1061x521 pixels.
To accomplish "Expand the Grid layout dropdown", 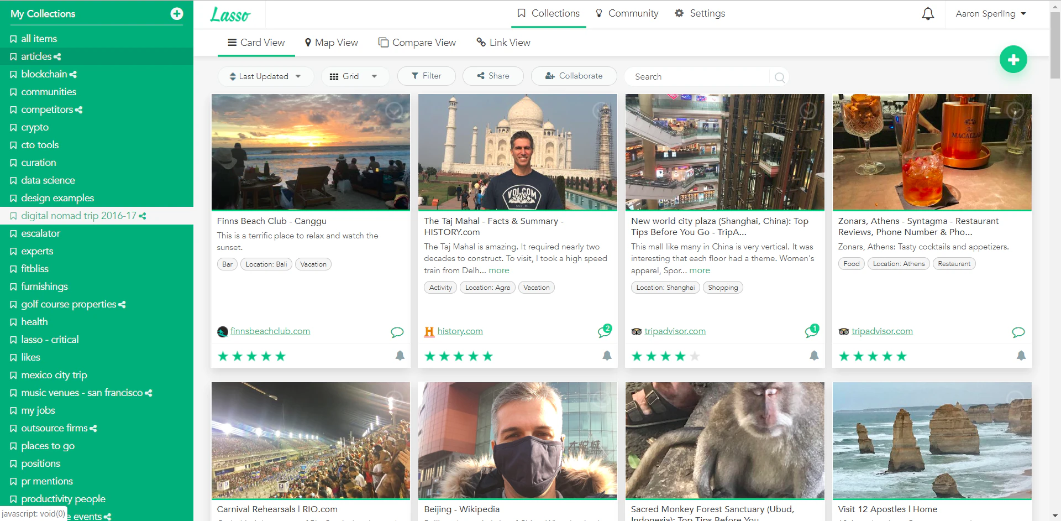I will click(x=355, y=76).
